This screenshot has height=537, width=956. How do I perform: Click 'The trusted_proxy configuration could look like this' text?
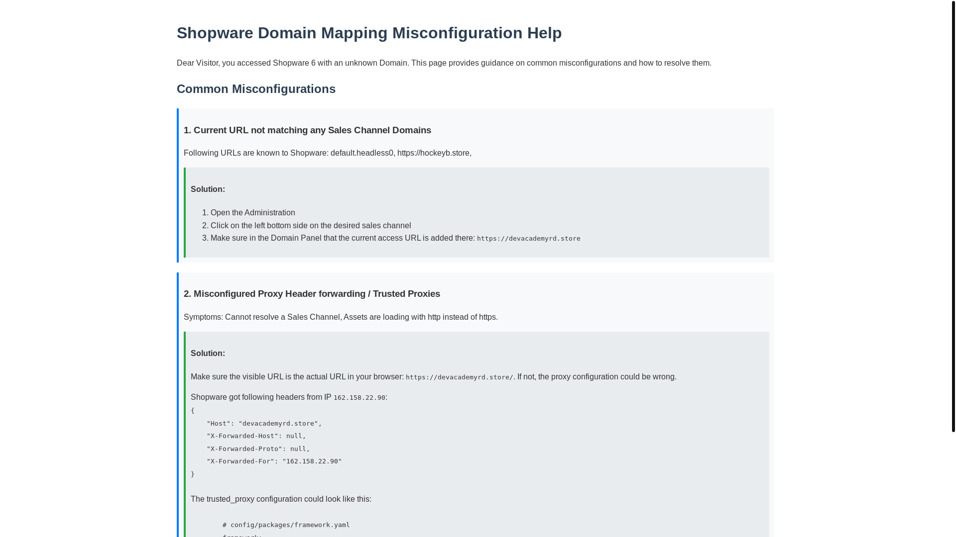[x=281, y=499]
